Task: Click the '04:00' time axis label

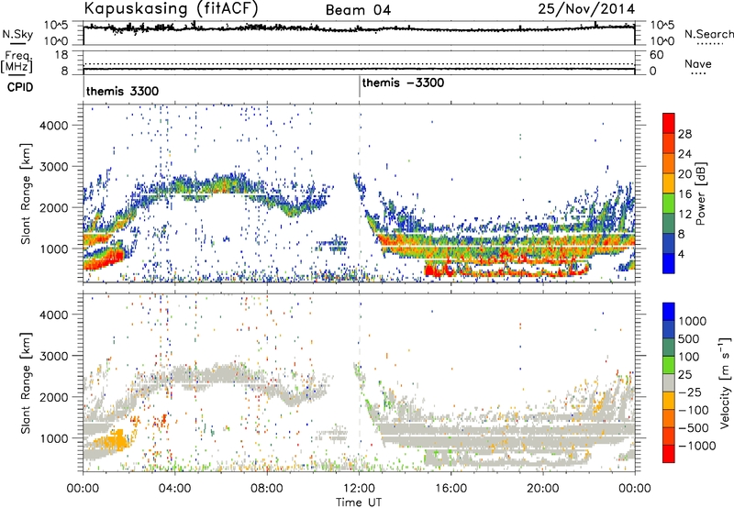Action: coord(175,489)
